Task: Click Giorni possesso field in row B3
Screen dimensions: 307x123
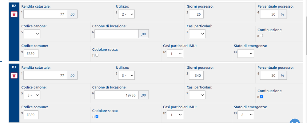Action: [197, 75]
